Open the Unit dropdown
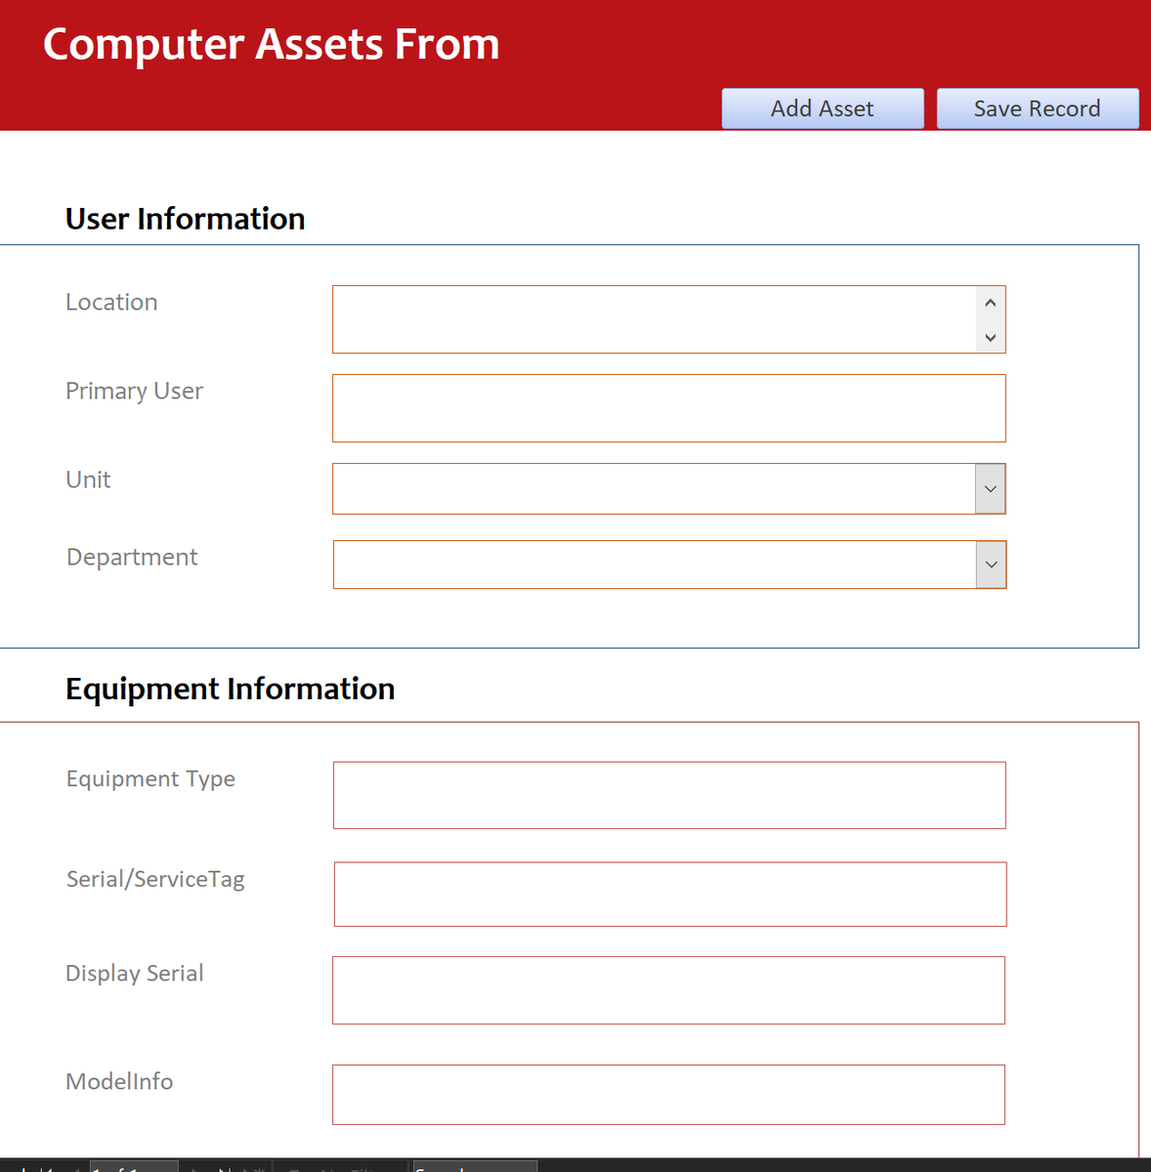Image resolution: width=1151 pixels, height=1172 pixels. click(x=990, y=488)
